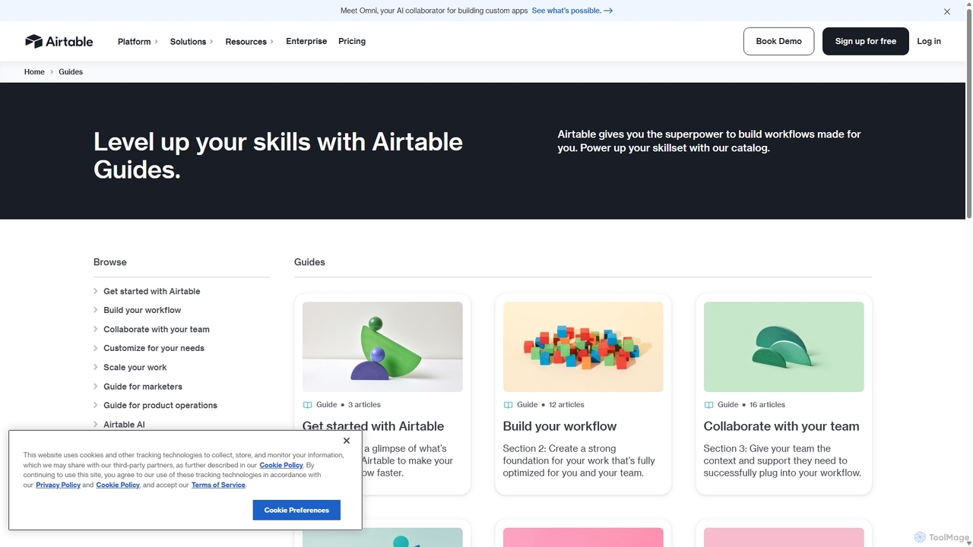The width and height of the screenshot is (973, 547).
Task: Click "Sign up for free"
Action: point(866,41)
